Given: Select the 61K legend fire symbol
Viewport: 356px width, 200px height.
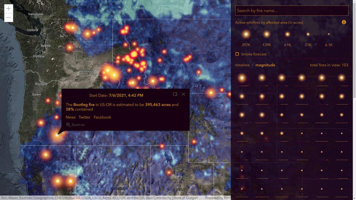Looking at the screenshot, I should (x=287, y=34).
